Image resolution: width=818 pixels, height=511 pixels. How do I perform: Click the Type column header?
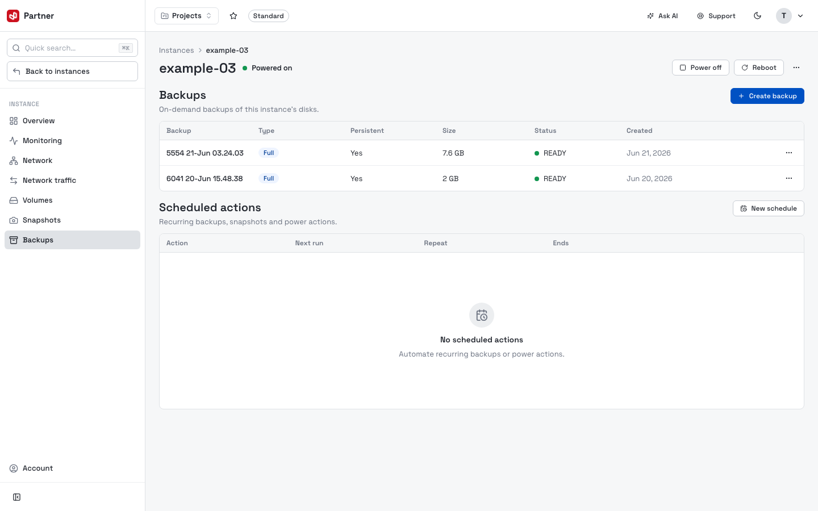tap(266, 131)
